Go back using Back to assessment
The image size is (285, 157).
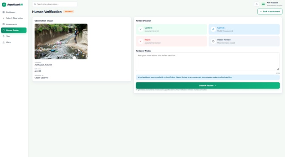click(x=270, y=11)
